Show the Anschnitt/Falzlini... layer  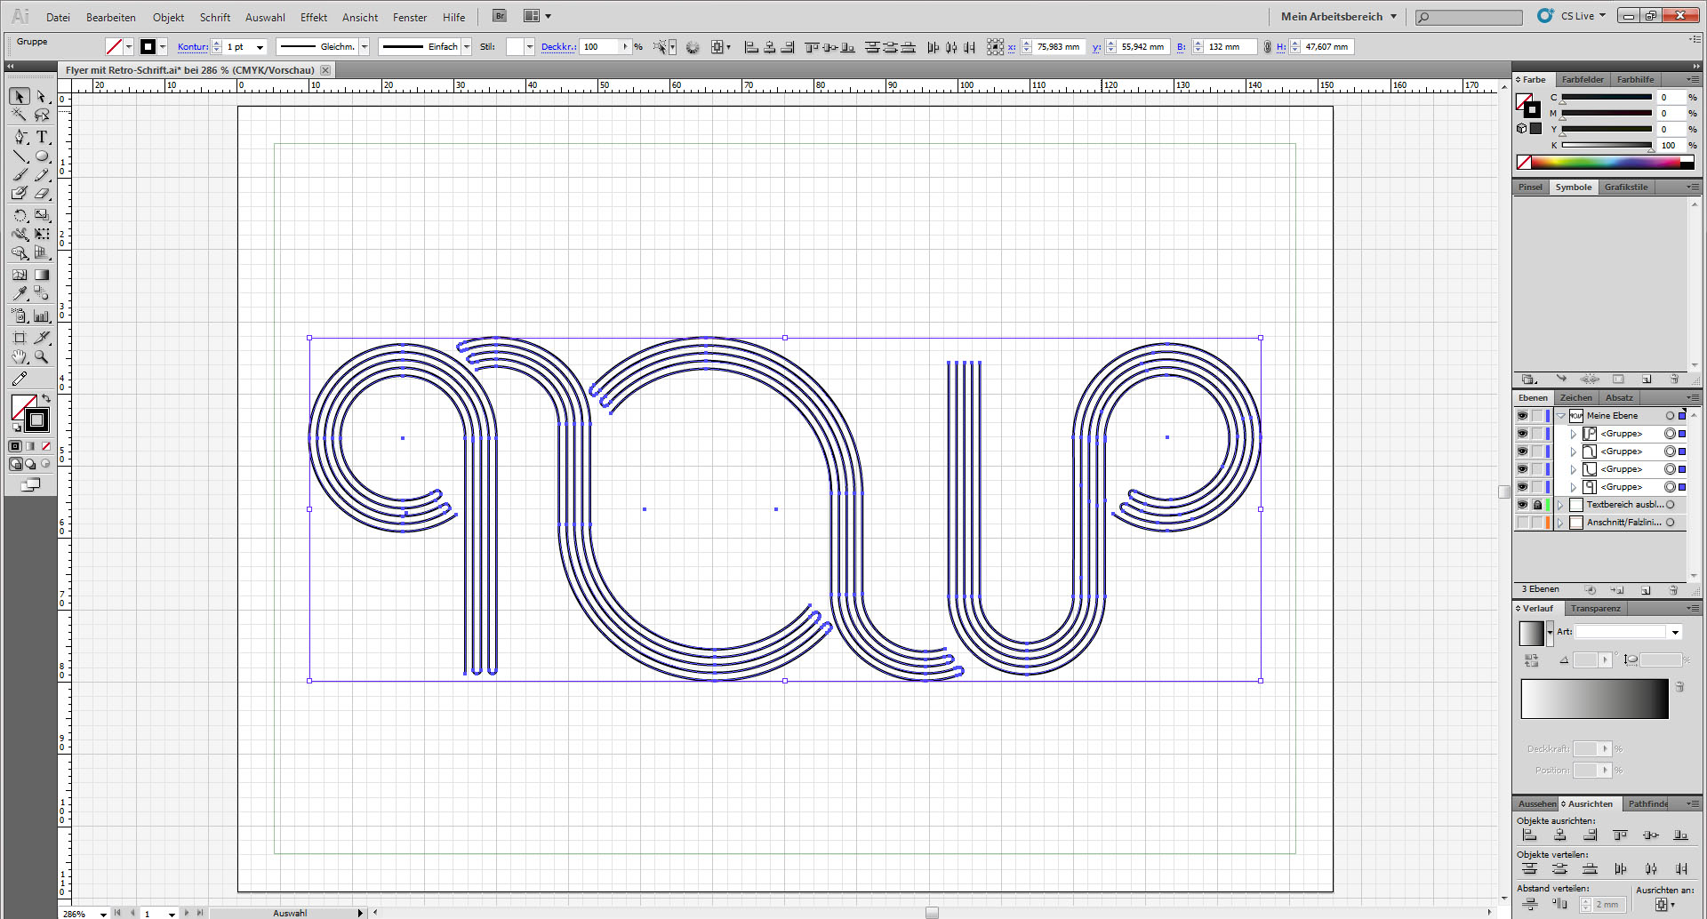point(1522,523)
